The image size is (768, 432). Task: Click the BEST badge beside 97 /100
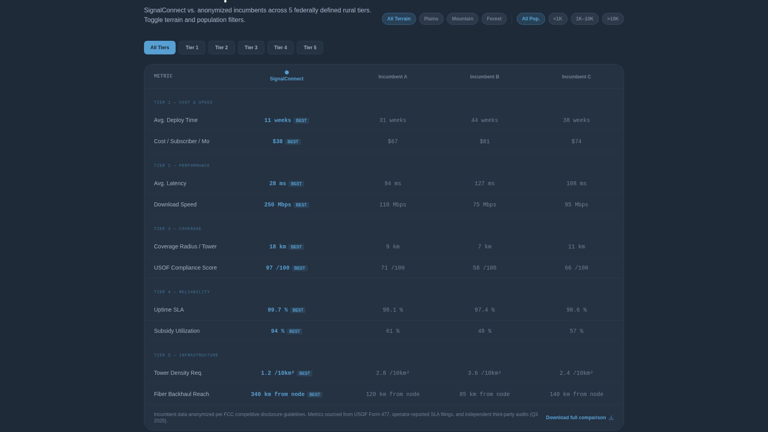point(300,268)
